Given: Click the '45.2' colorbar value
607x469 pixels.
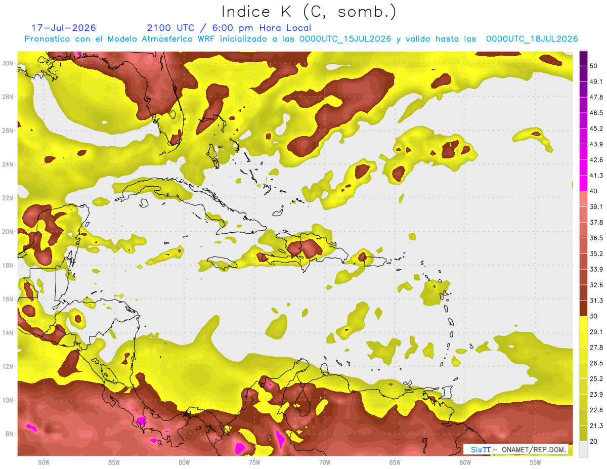Looking at the screenshot, I should 596,129.
